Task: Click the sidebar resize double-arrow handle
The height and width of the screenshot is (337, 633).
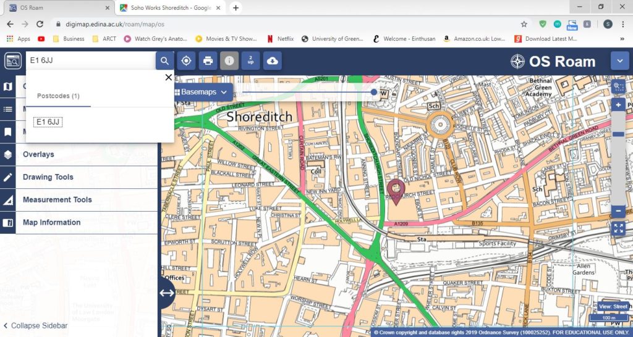Action: [x=167, y=293]
